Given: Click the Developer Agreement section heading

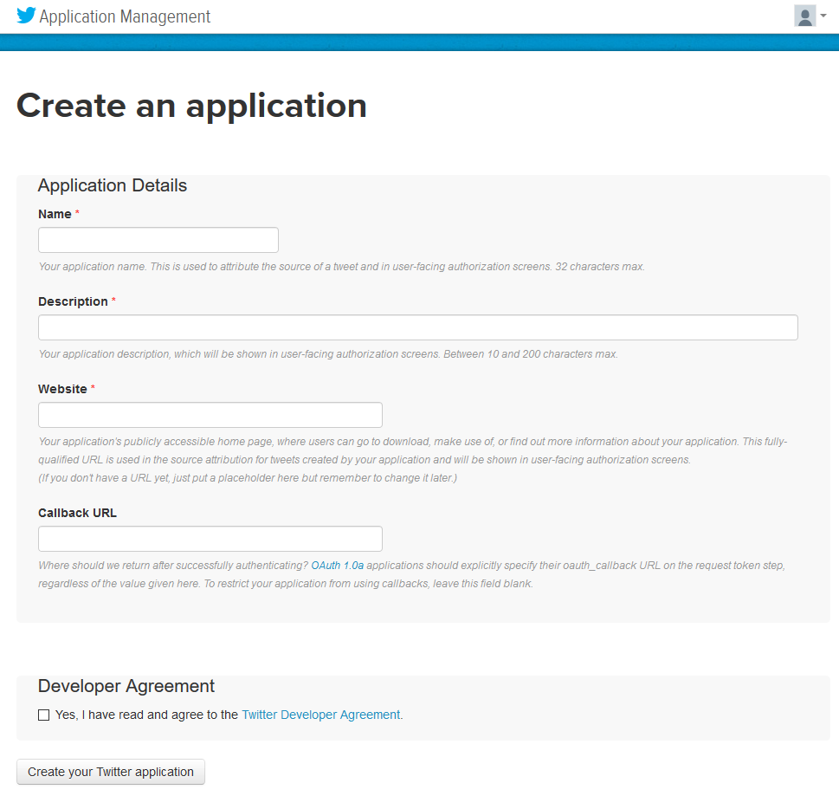Looking at the screenshot, I should [x=126, y=686].
